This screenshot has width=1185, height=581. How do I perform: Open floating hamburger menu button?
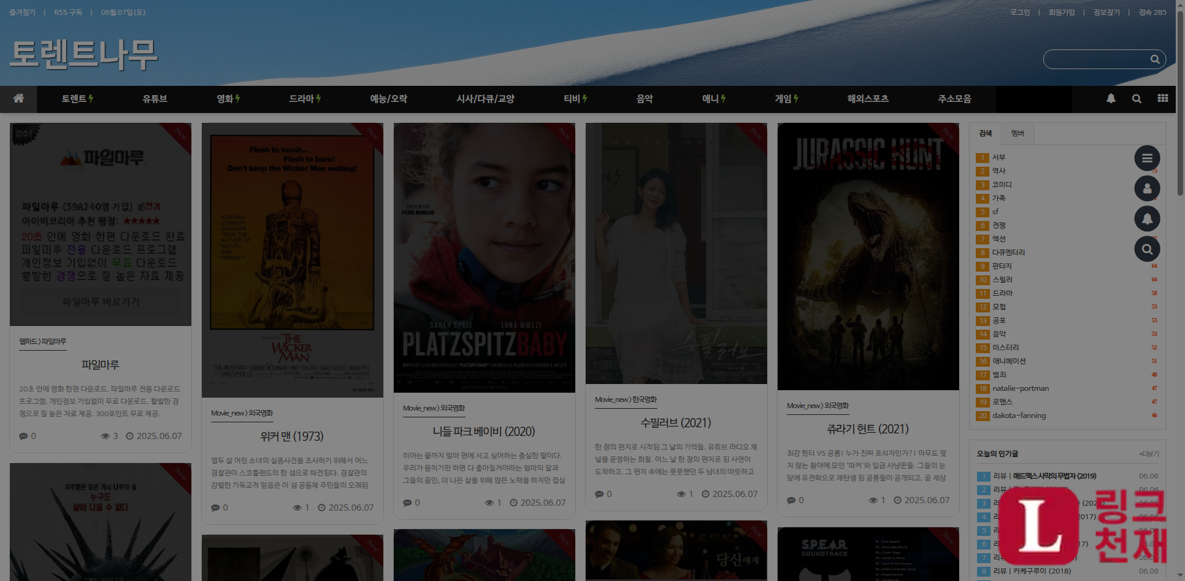pos(1147,159)
